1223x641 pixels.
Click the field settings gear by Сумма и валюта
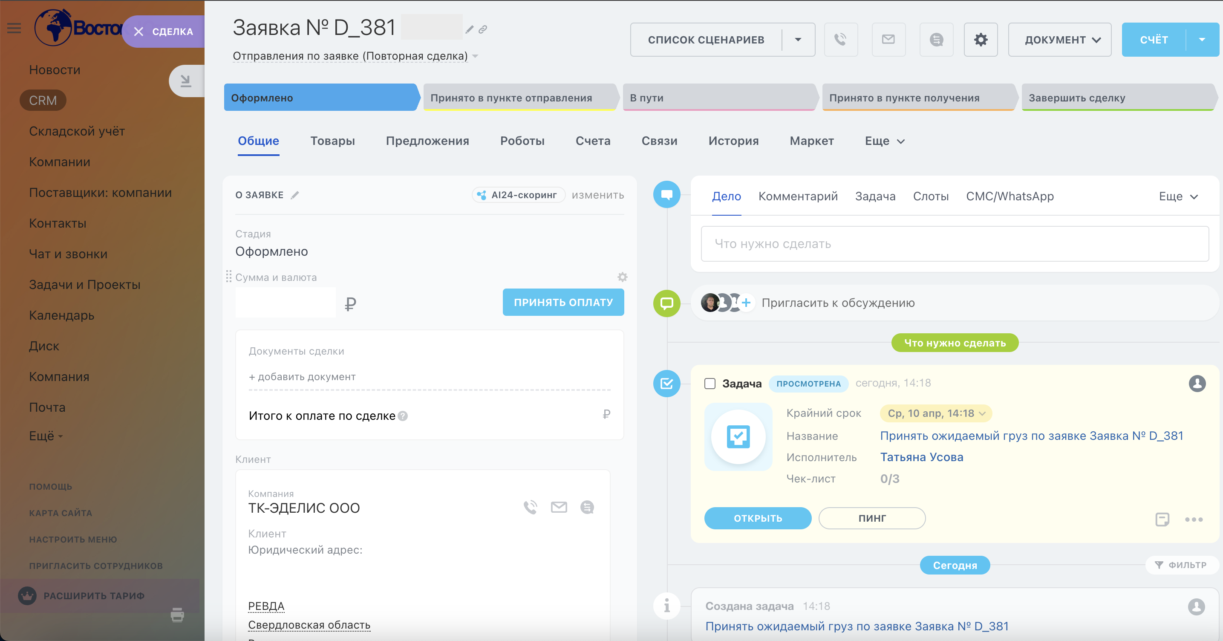(x=622, y=277)
